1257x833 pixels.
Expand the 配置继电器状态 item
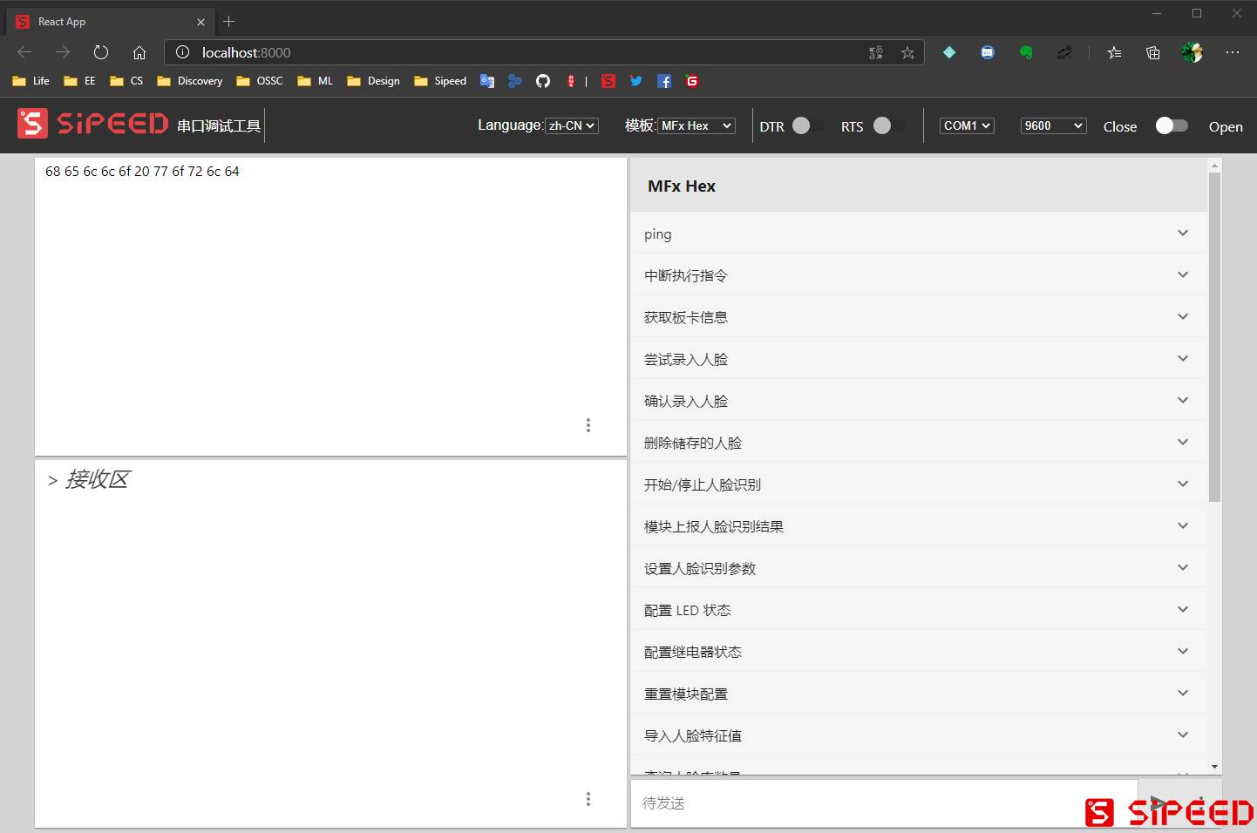click(919, 652)
